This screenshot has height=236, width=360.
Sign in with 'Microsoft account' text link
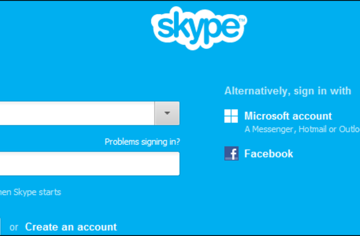(x=288, y=116)
